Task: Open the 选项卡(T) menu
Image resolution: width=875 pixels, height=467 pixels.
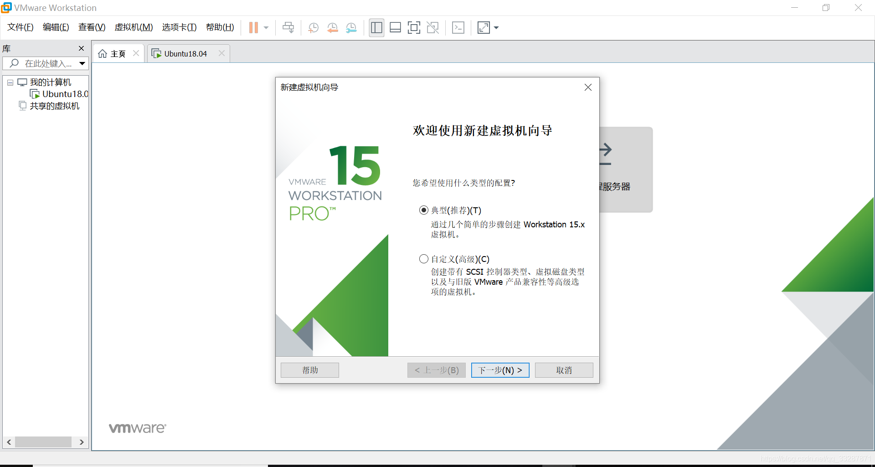Action: tap(179, 27)
